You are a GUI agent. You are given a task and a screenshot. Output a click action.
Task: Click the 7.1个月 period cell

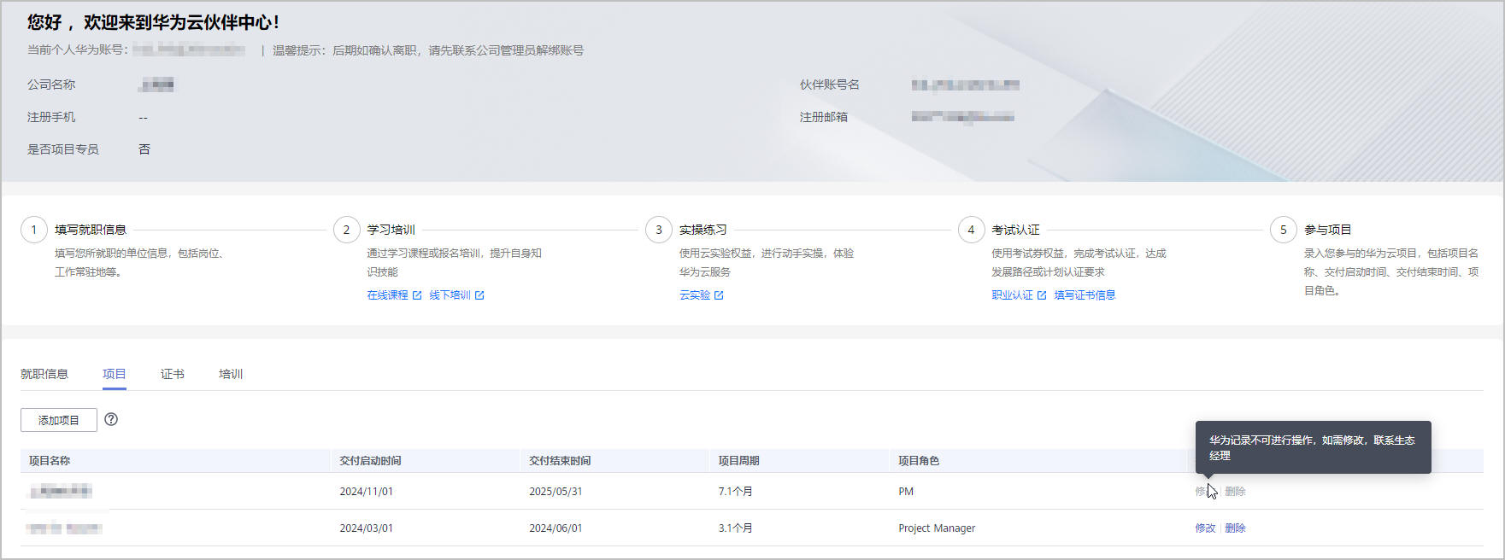pyautogui.click(x=735, y=492)
